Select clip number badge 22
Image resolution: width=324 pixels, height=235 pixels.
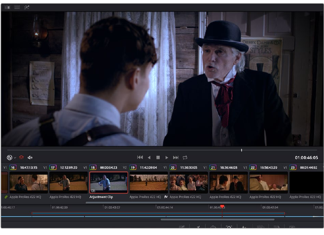(x=253, y=167)
